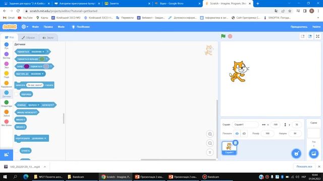Open the Посібники tutorials

coord(81,27)
